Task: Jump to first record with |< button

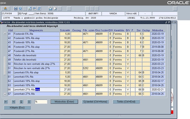Action: pyautogui.click(x=6, y=102)
